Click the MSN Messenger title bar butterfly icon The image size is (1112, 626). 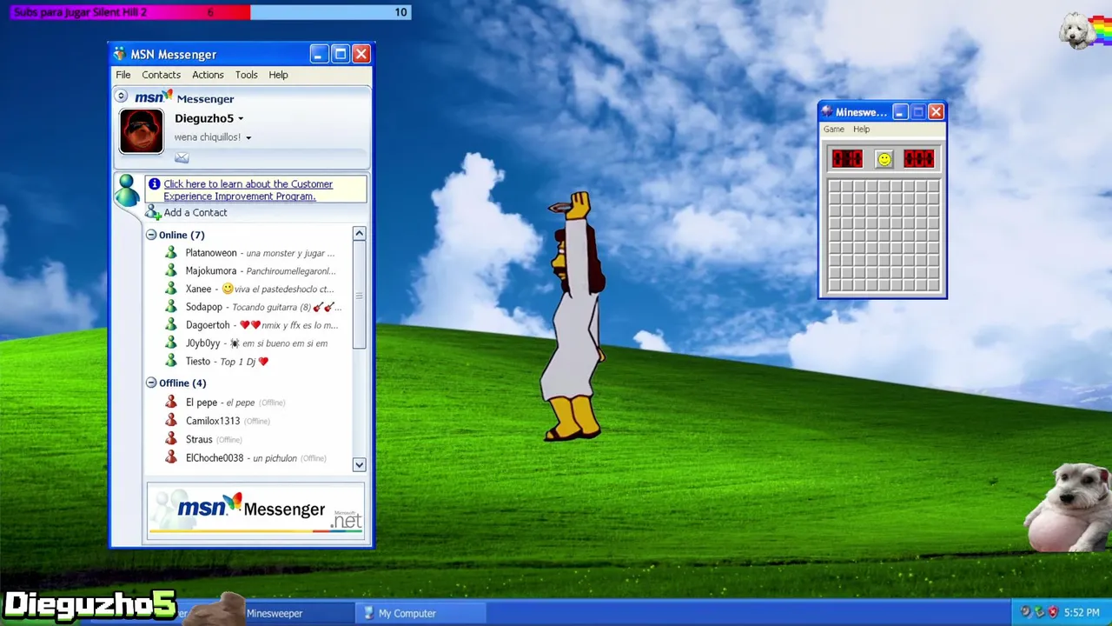120,55
